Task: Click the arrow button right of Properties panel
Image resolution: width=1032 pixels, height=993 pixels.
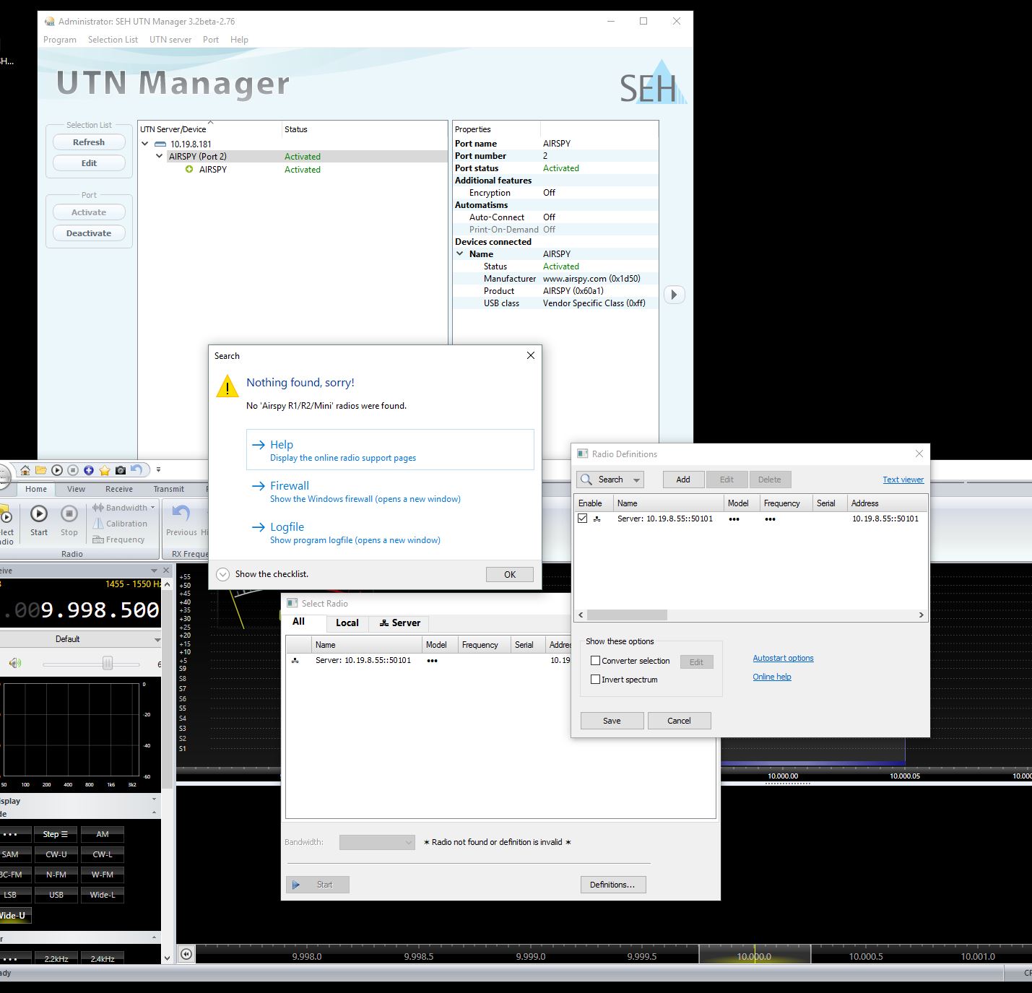Action: (674, 295)
